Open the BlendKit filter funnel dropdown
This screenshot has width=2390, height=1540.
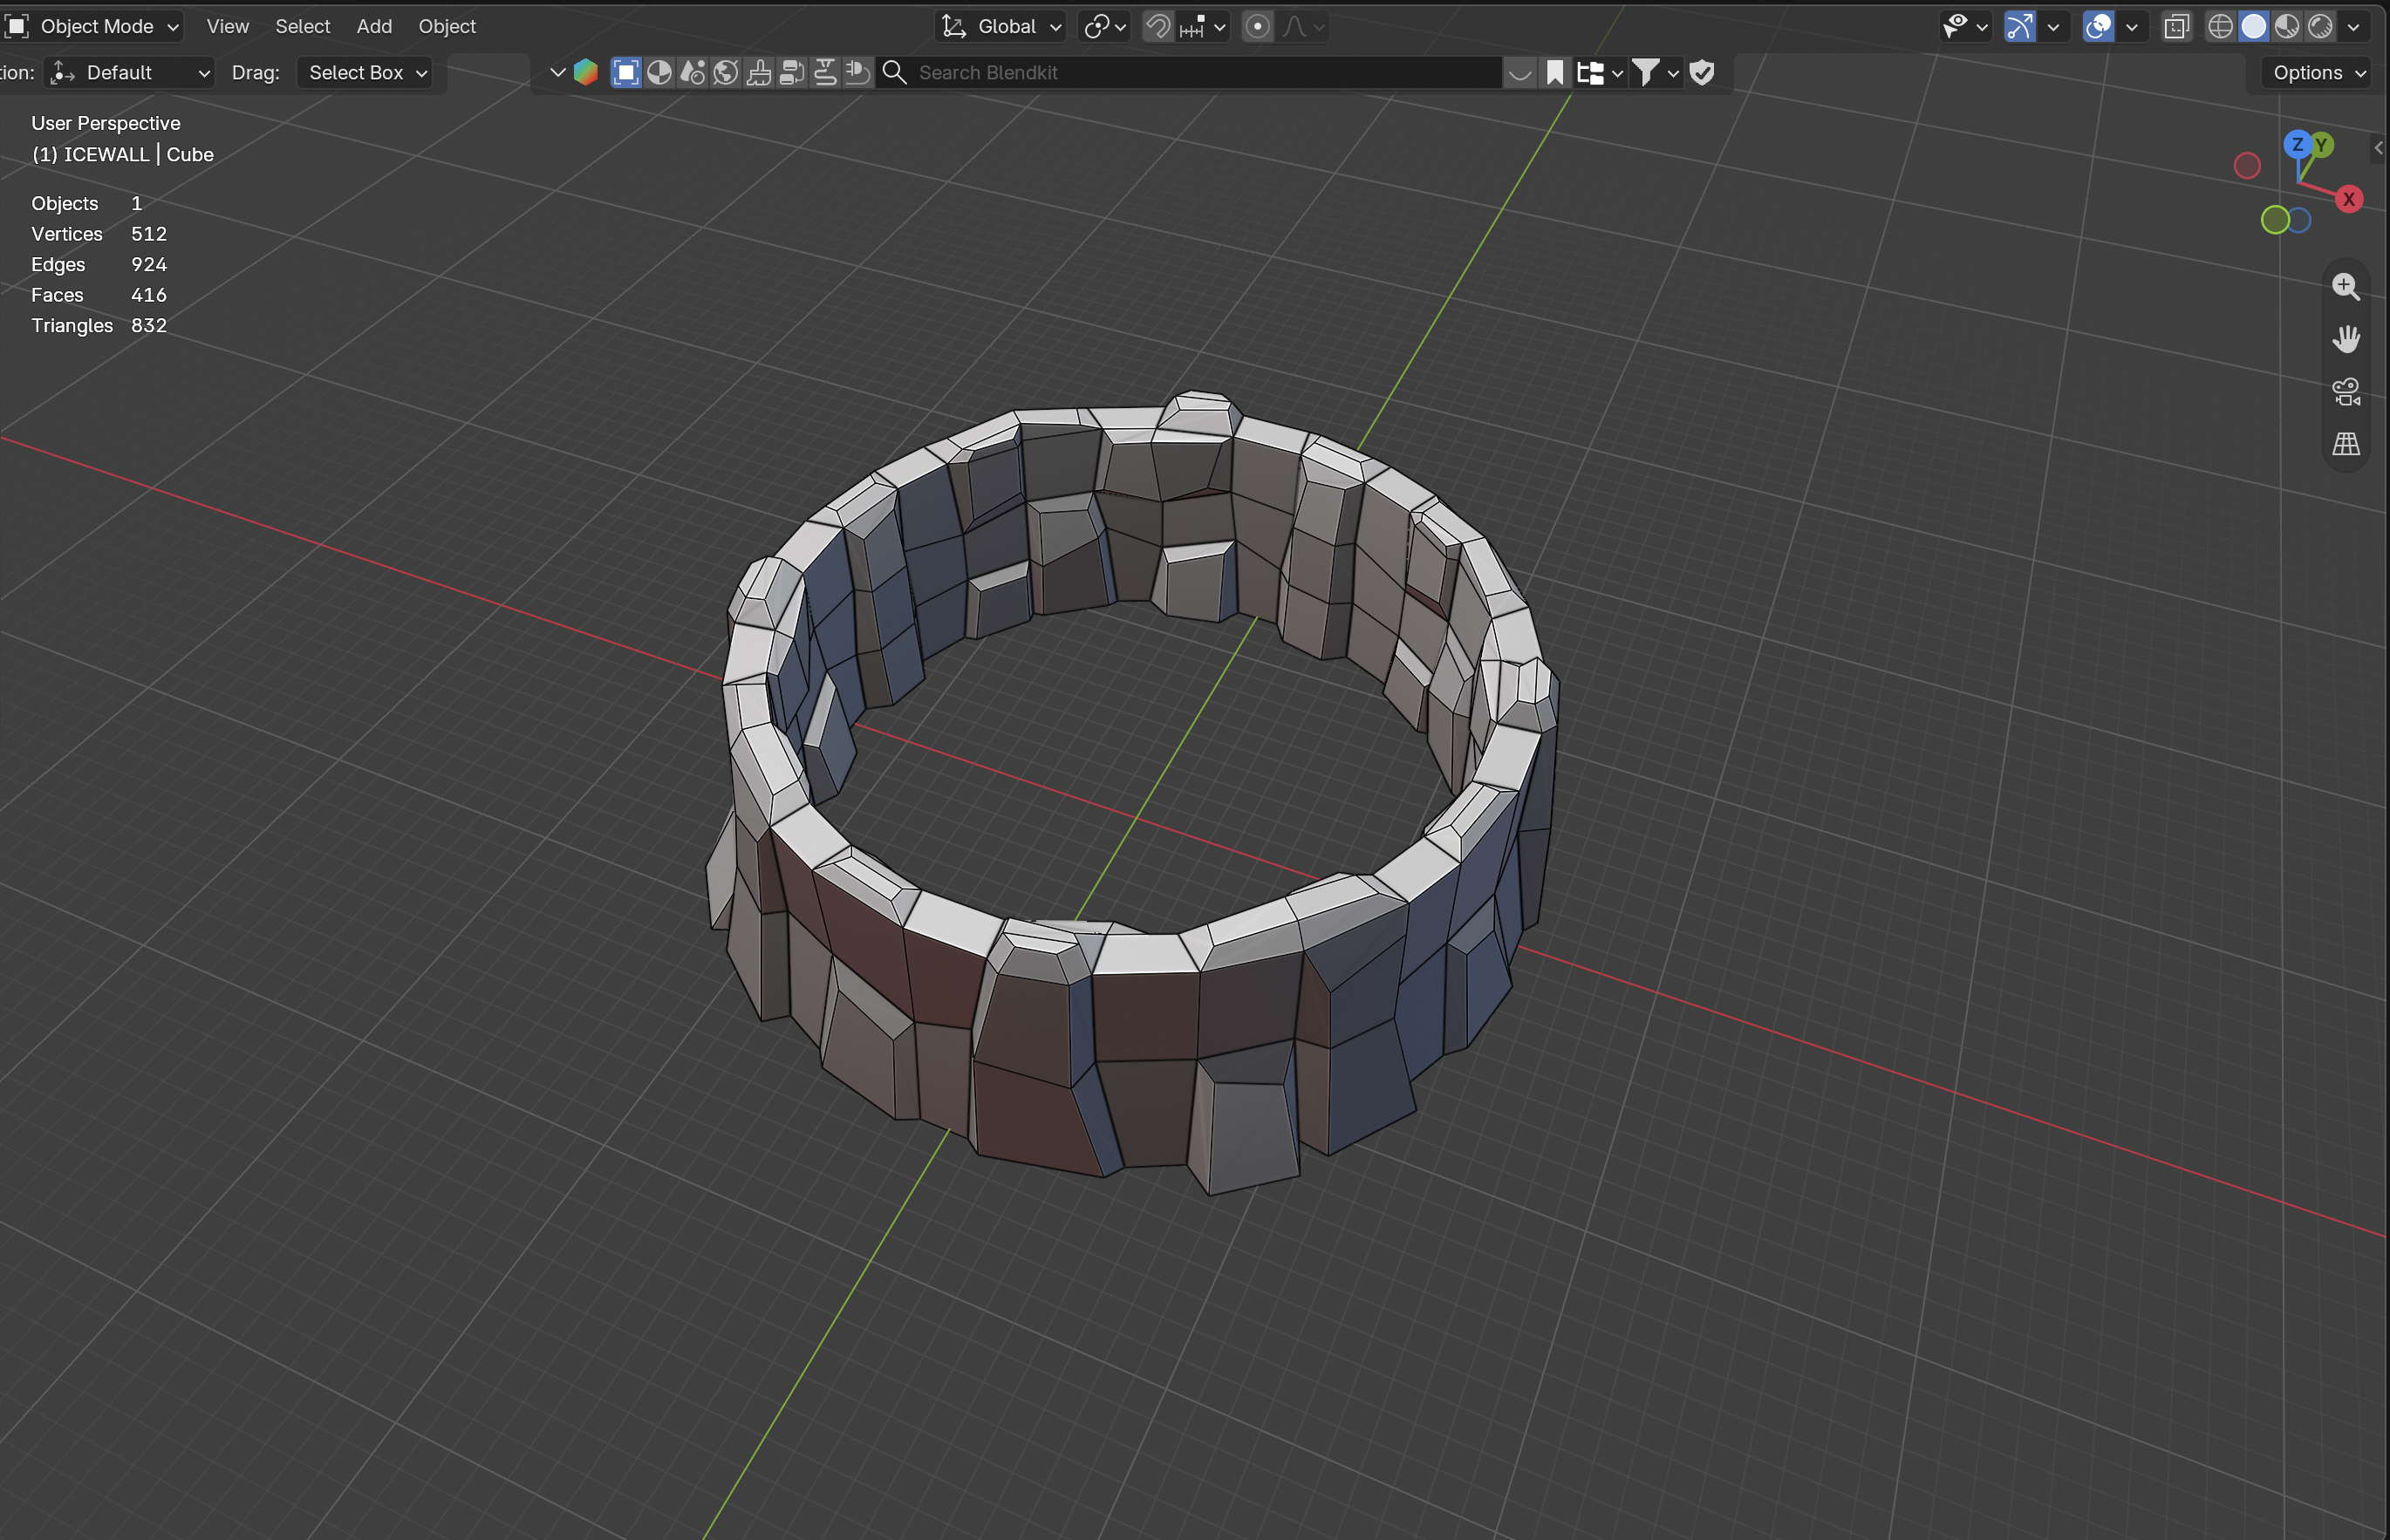click(1655, 72)
